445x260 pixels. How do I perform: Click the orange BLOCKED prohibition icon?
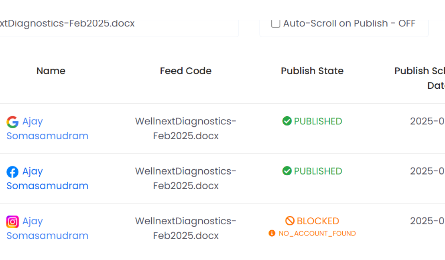pos(290,221)
